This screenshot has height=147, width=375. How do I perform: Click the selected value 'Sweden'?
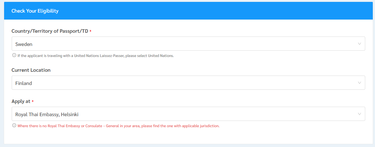click(24, 44)
